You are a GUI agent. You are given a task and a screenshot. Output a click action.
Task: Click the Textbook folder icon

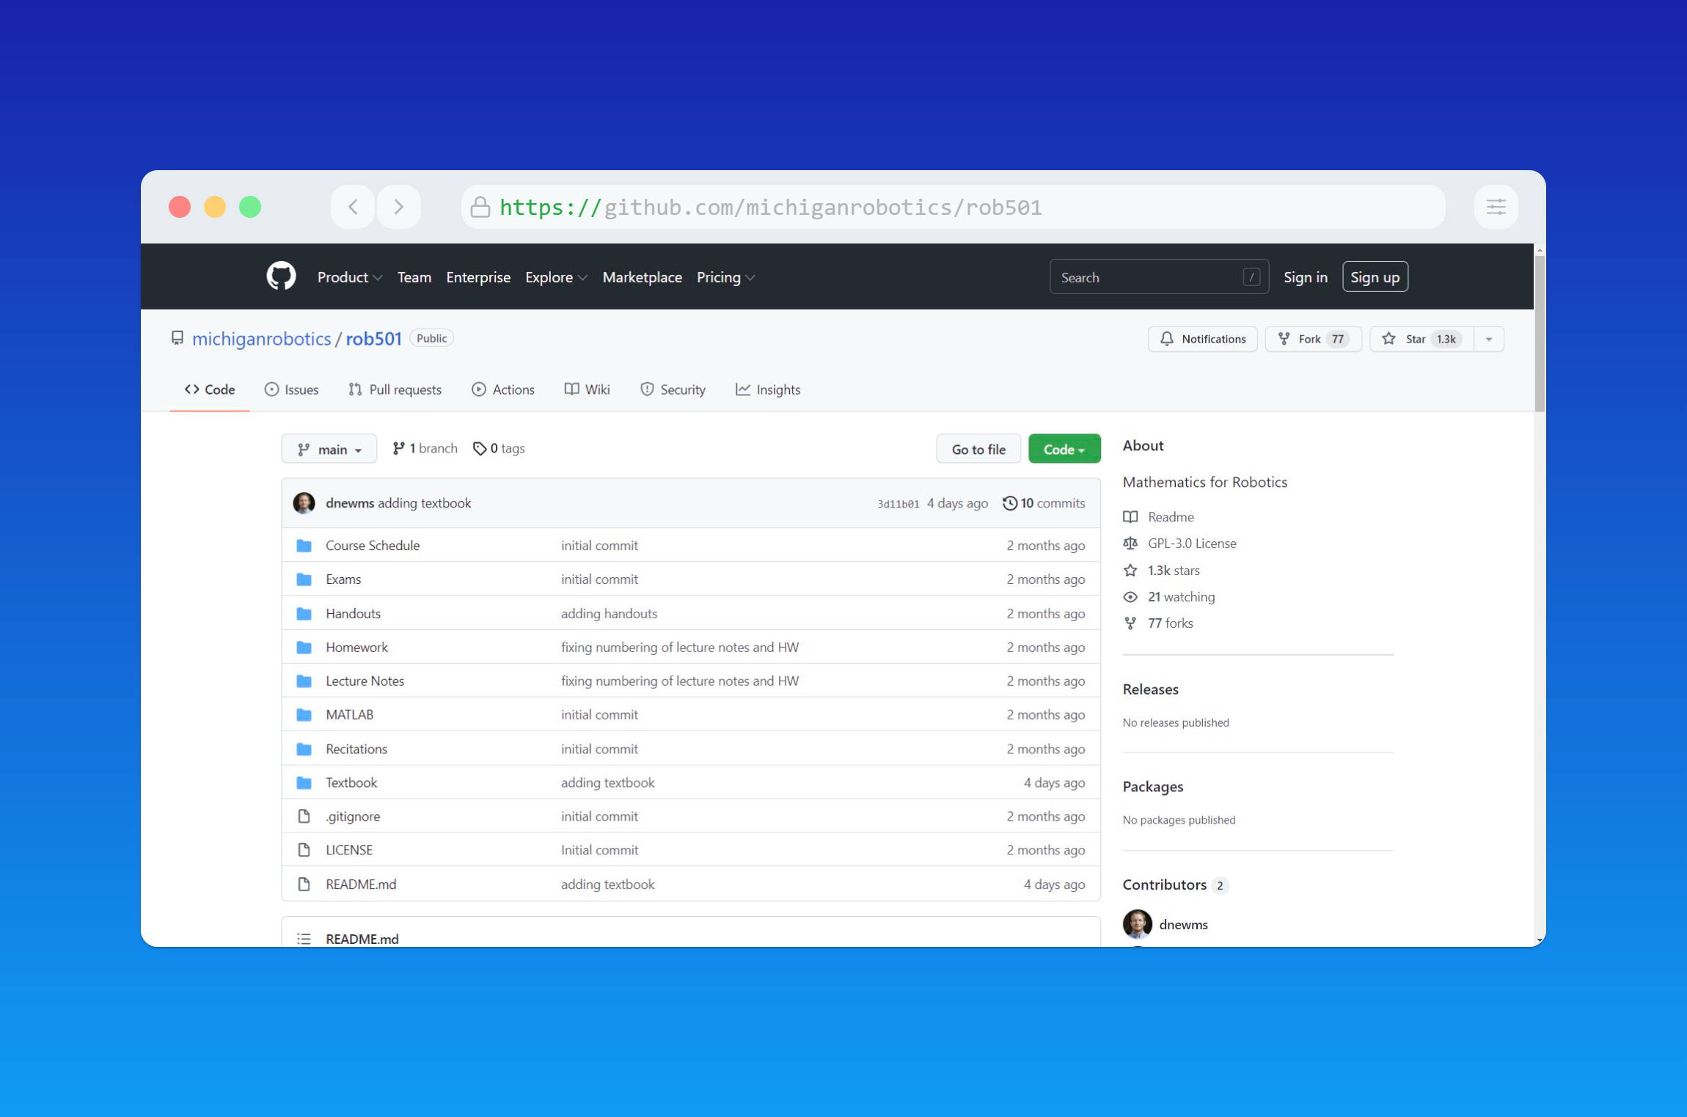[304, 783]
